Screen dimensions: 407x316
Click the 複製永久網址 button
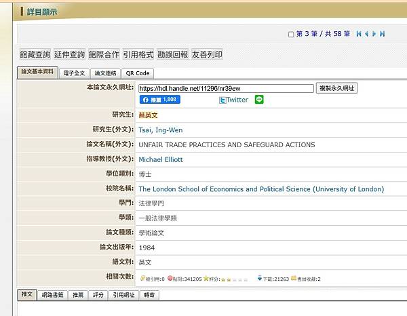point(337,88)
